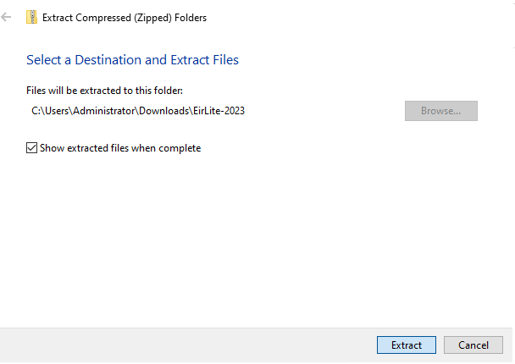Image resolution: width=515 pixels, height=364 pixels.
Task: Click the 'Show extracted files when complete' label
Action: [x=120, y=148]
